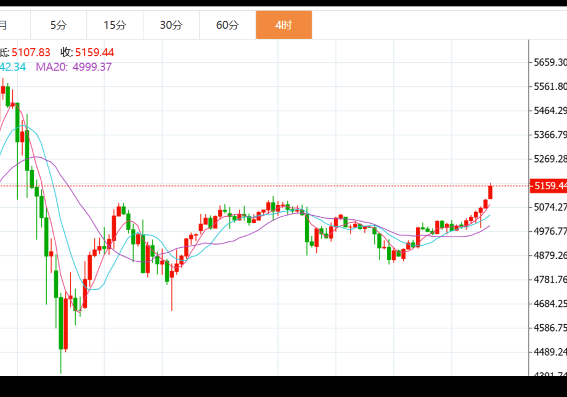The image size is (567, 397).
Task: Click the latest red candlestick at the chart's right end
Action: (490, 192)
